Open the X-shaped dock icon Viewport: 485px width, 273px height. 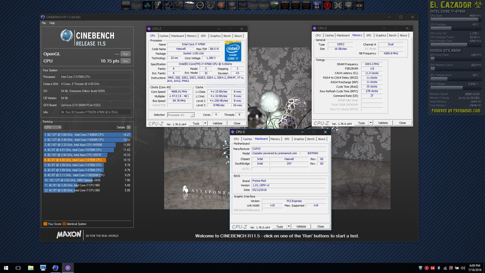coord(338,5)
